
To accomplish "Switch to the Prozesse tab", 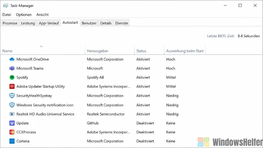I will [10, 23].
